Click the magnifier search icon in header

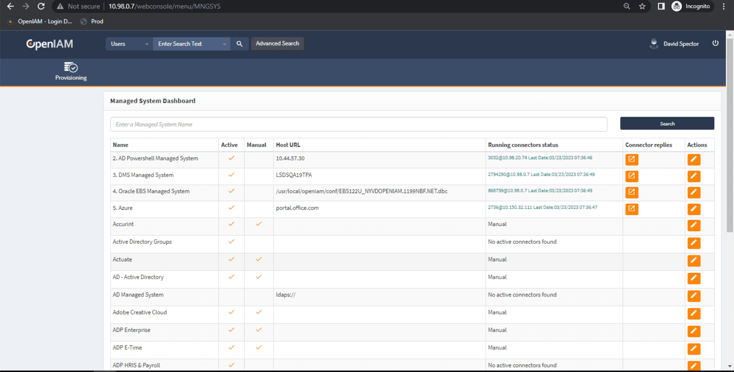tap(239, 44)
